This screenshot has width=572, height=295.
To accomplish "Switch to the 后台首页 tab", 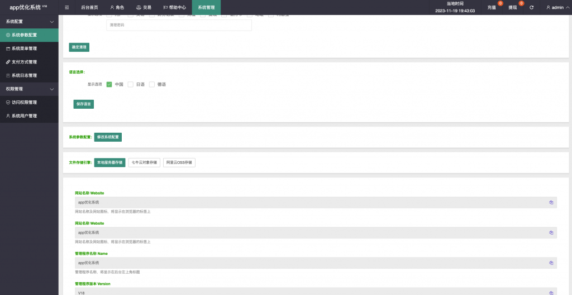I will (x=89, y=7).
